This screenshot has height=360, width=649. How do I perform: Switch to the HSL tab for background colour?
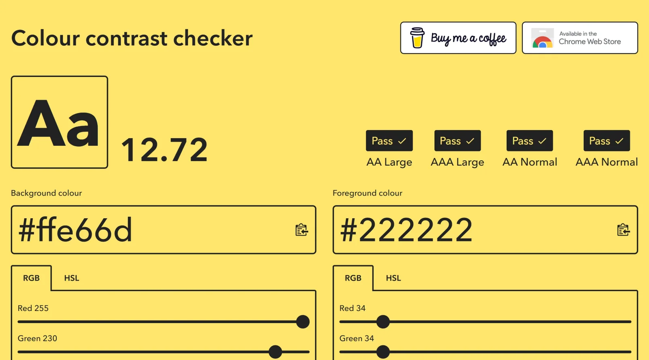tap(71, 278)
